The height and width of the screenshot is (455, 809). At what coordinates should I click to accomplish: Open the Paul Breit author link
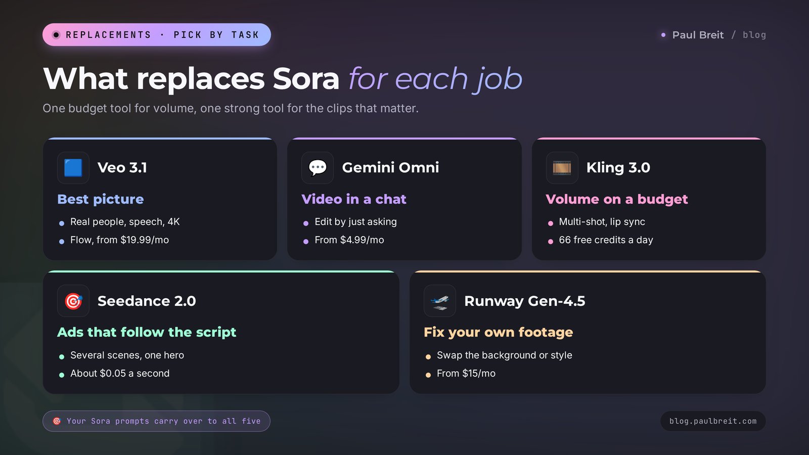pyautogui.click(x=698, y=35)
